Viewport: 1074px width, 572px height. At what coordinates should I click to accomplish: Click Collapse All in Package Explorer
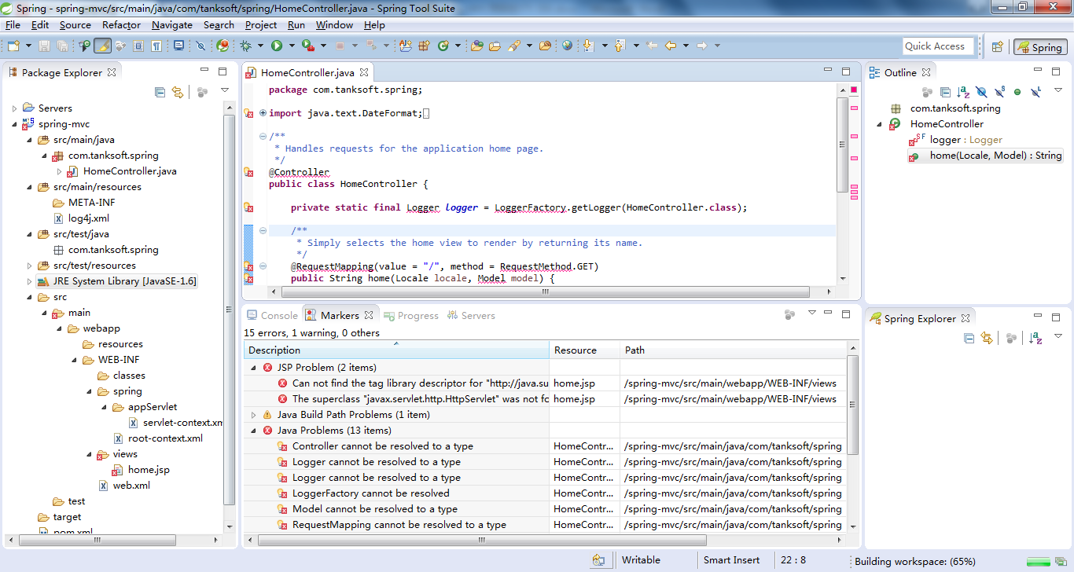pos(160,92)
